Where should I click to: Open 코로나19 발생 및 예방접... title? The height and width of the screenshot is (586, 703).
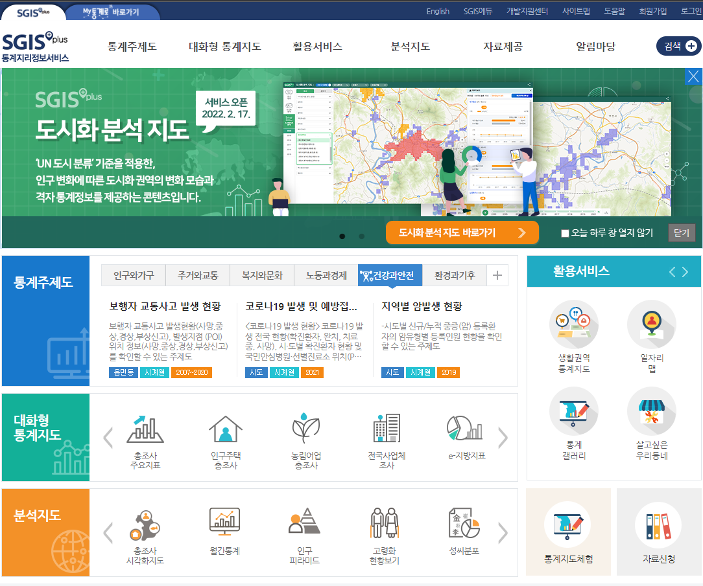coord(302,306)
